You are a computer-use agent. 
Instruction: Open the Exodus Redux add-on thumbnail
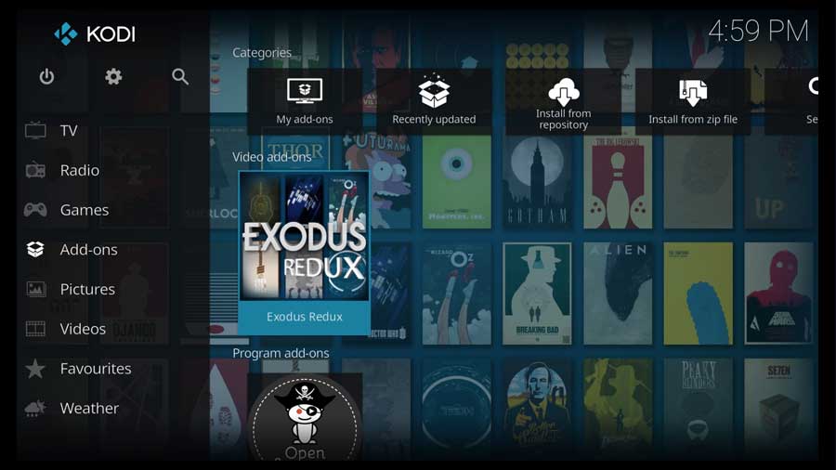click(x=305, y=236)
